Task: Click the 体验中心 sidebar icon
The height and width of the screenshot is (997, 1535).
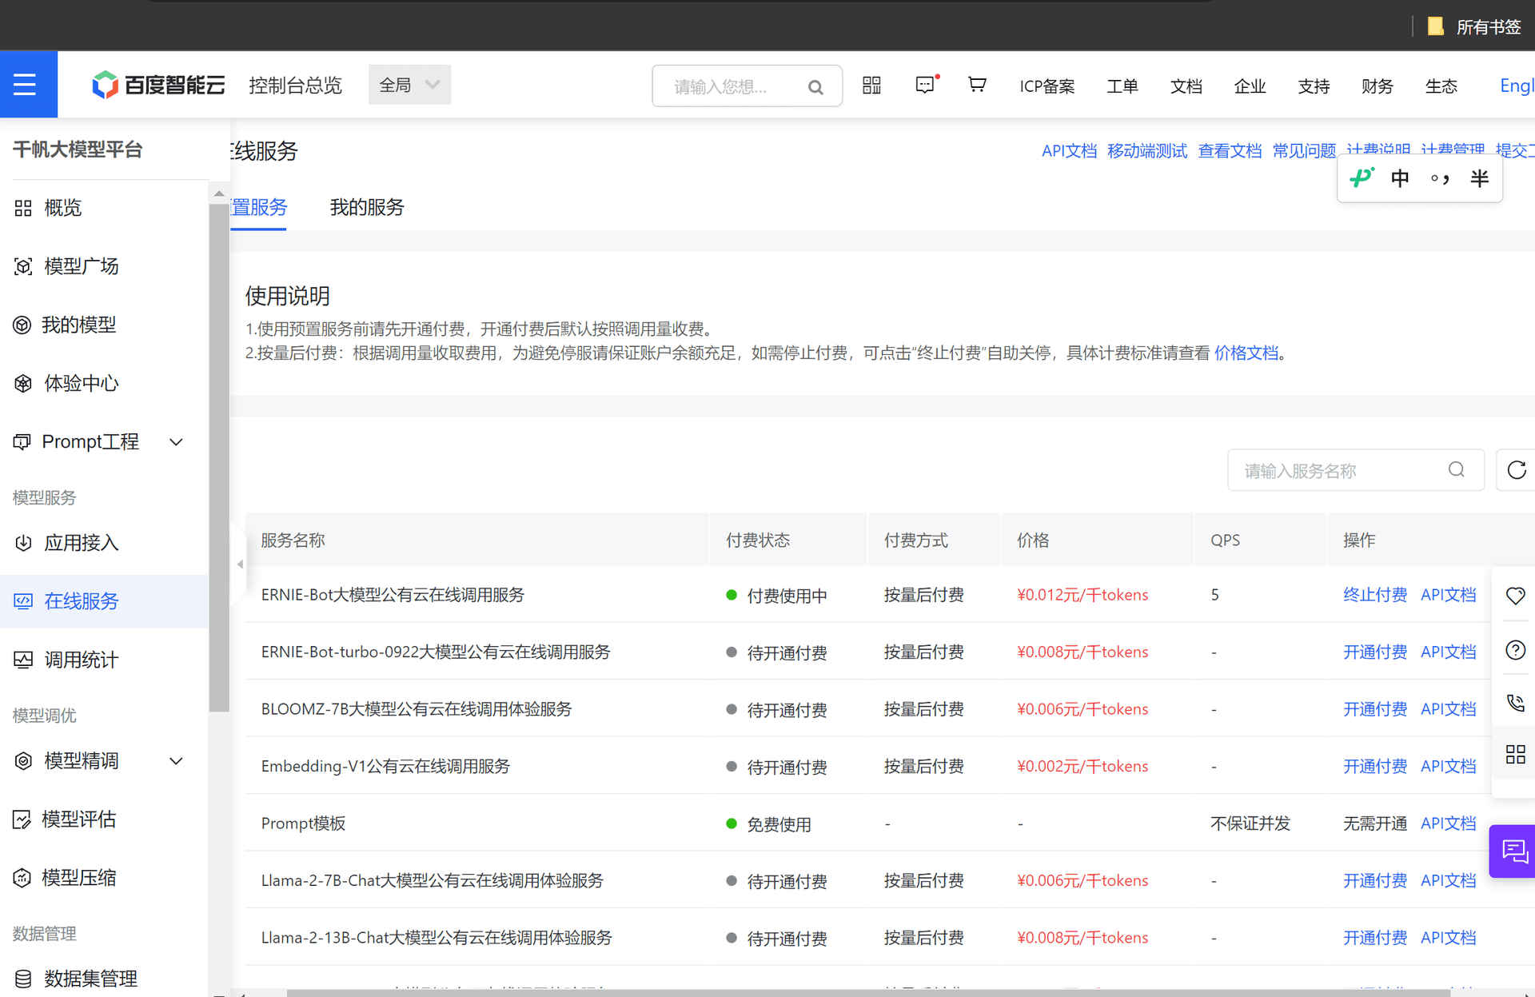Action: pyautogui.click(x=23, y=384)
